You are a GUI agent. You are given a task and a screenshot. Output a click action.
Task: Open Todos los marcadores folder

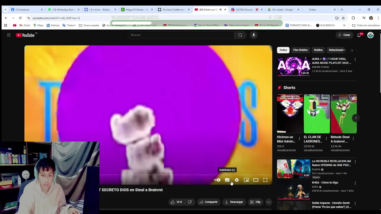366,25
